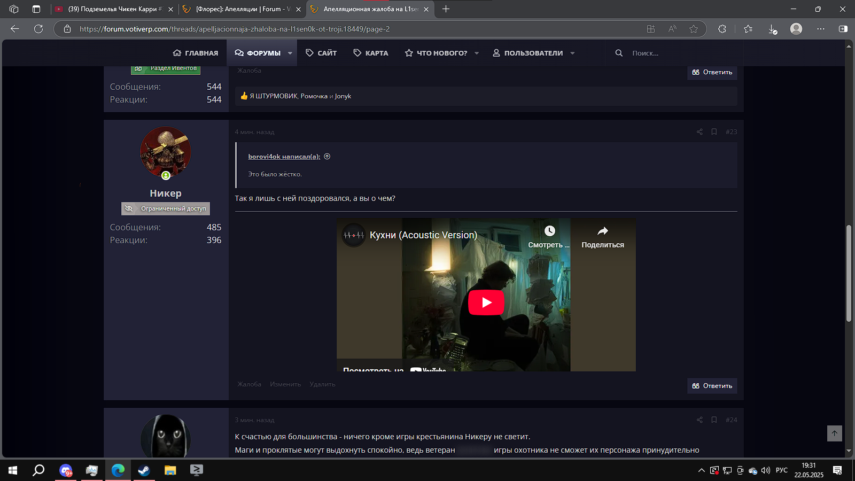The height and width of the screenshot is (481, 855).
Task: Share post #24 via share icon
Action: tap(699, 420)
